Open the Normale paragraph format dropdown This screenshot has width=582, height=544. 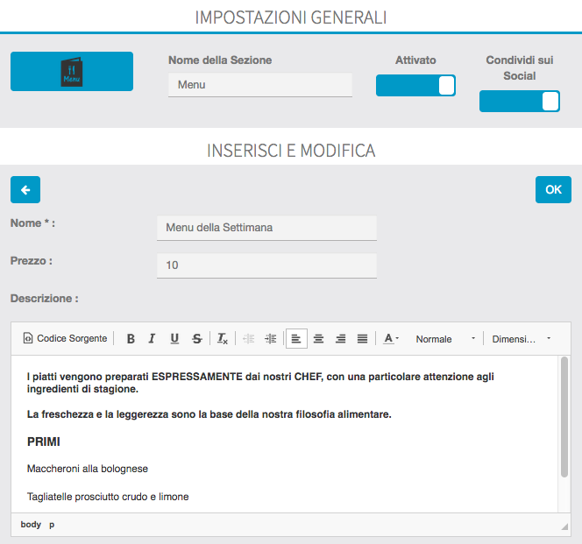point(445,338)
